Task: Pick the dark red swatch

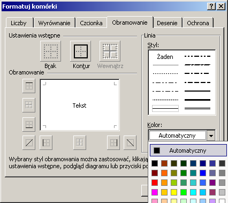Action: 155,173
